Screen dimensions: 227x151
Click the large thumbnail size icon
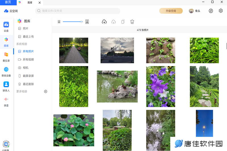point(87,22)
